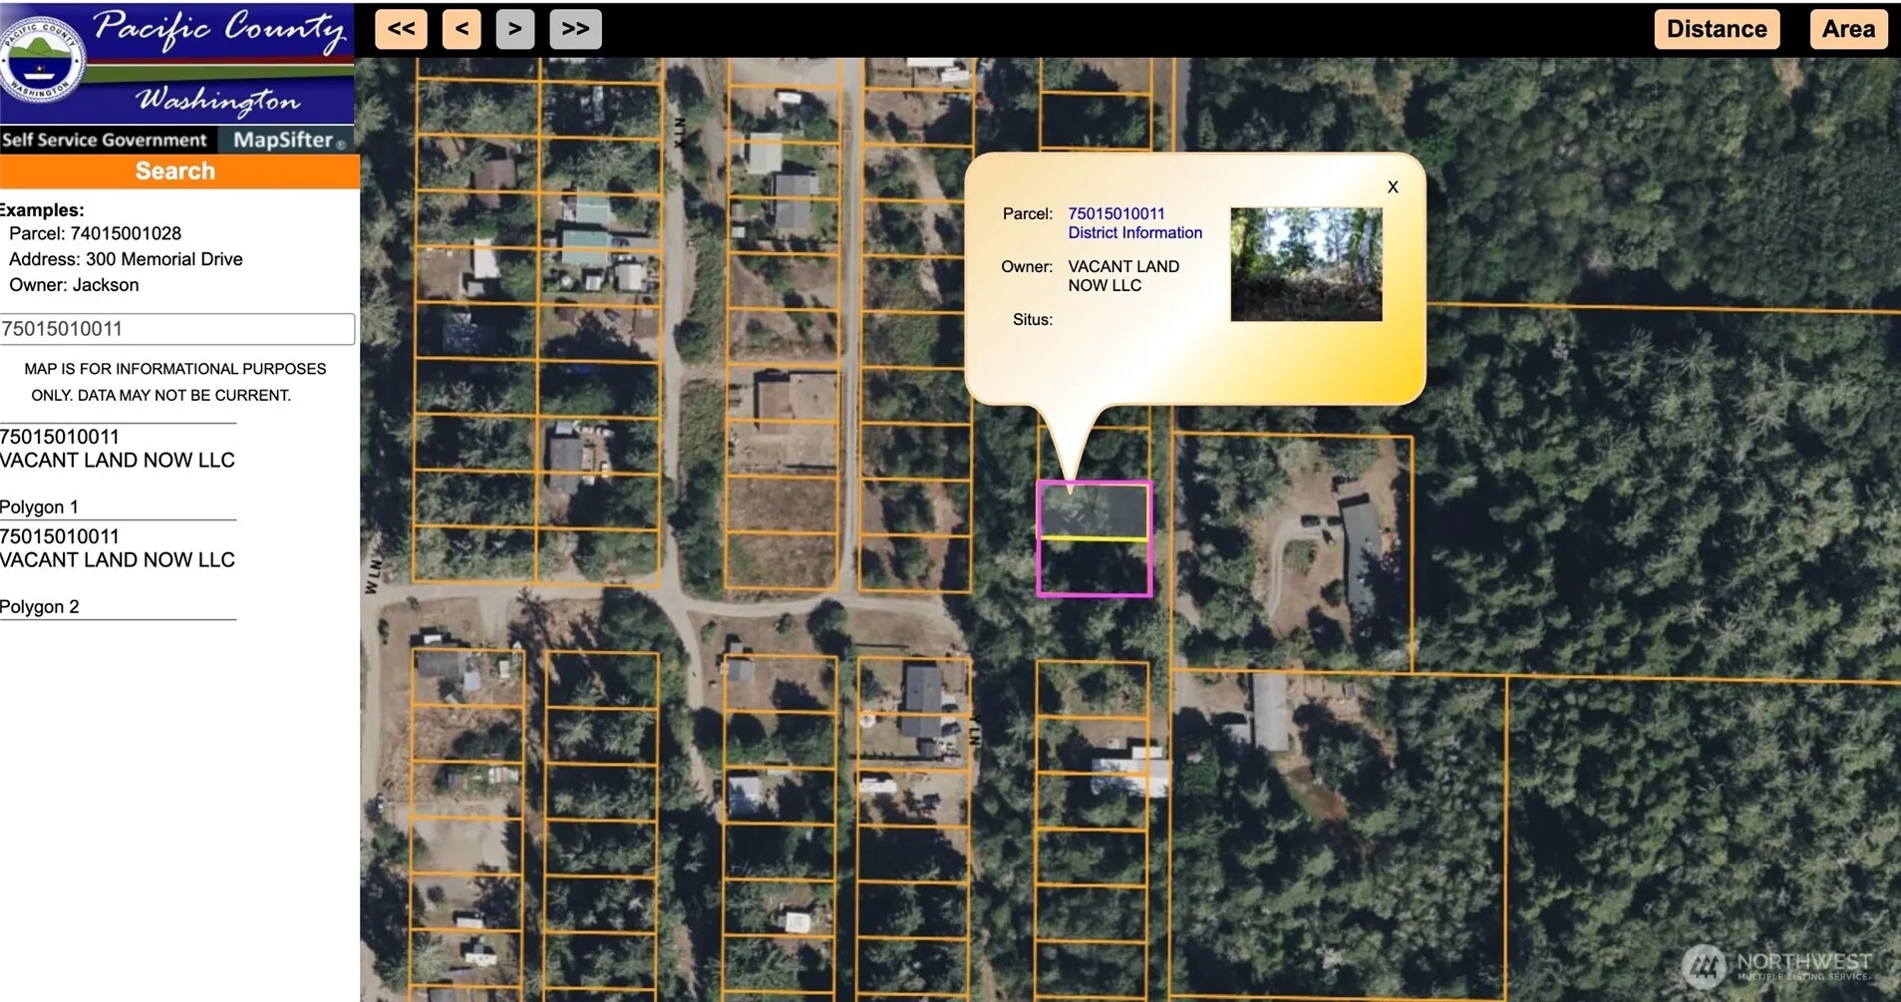1901x1002 pixels.
Task: Open the District Information link
Action: tap(1134, 232)
